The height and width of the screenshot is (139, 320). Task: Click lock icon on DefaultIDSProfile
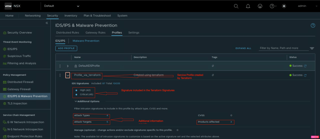coord(76,66)
